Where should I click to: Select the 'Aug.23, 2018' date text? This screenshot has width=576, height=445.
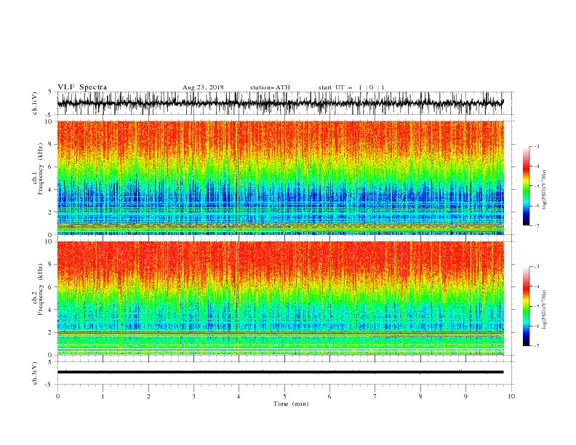[203, 87]
